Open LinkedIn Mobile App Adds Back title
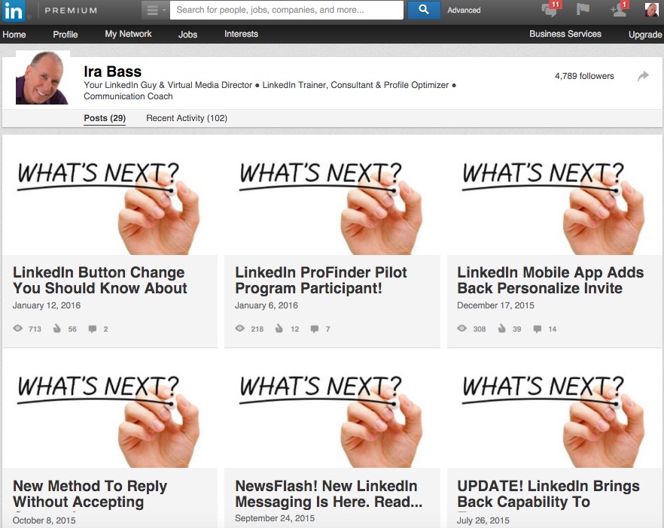The height and width of the screenshot is (528, 664). [x=550, y=280]
